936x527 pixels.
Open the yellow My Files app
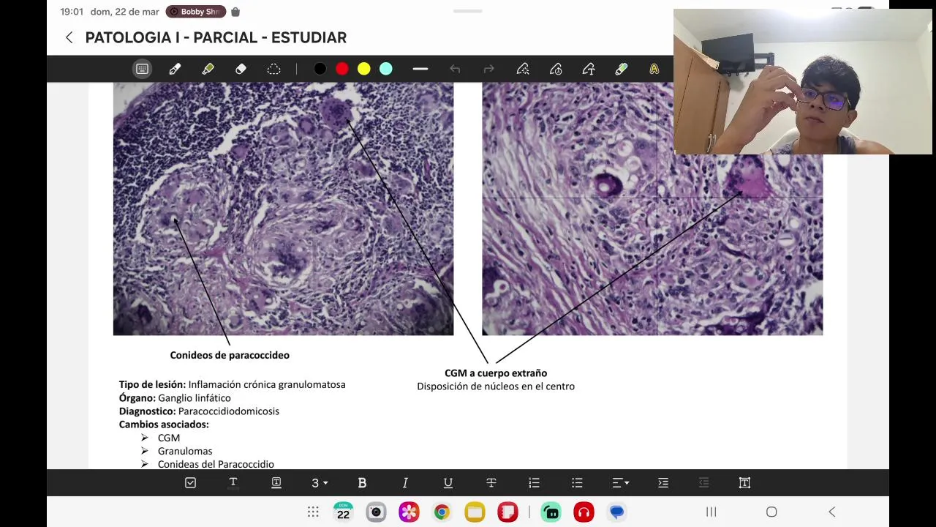tap(475, 512)
